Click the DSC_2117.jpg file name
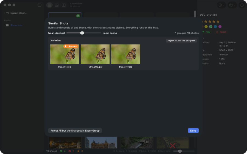 point(64,67)
